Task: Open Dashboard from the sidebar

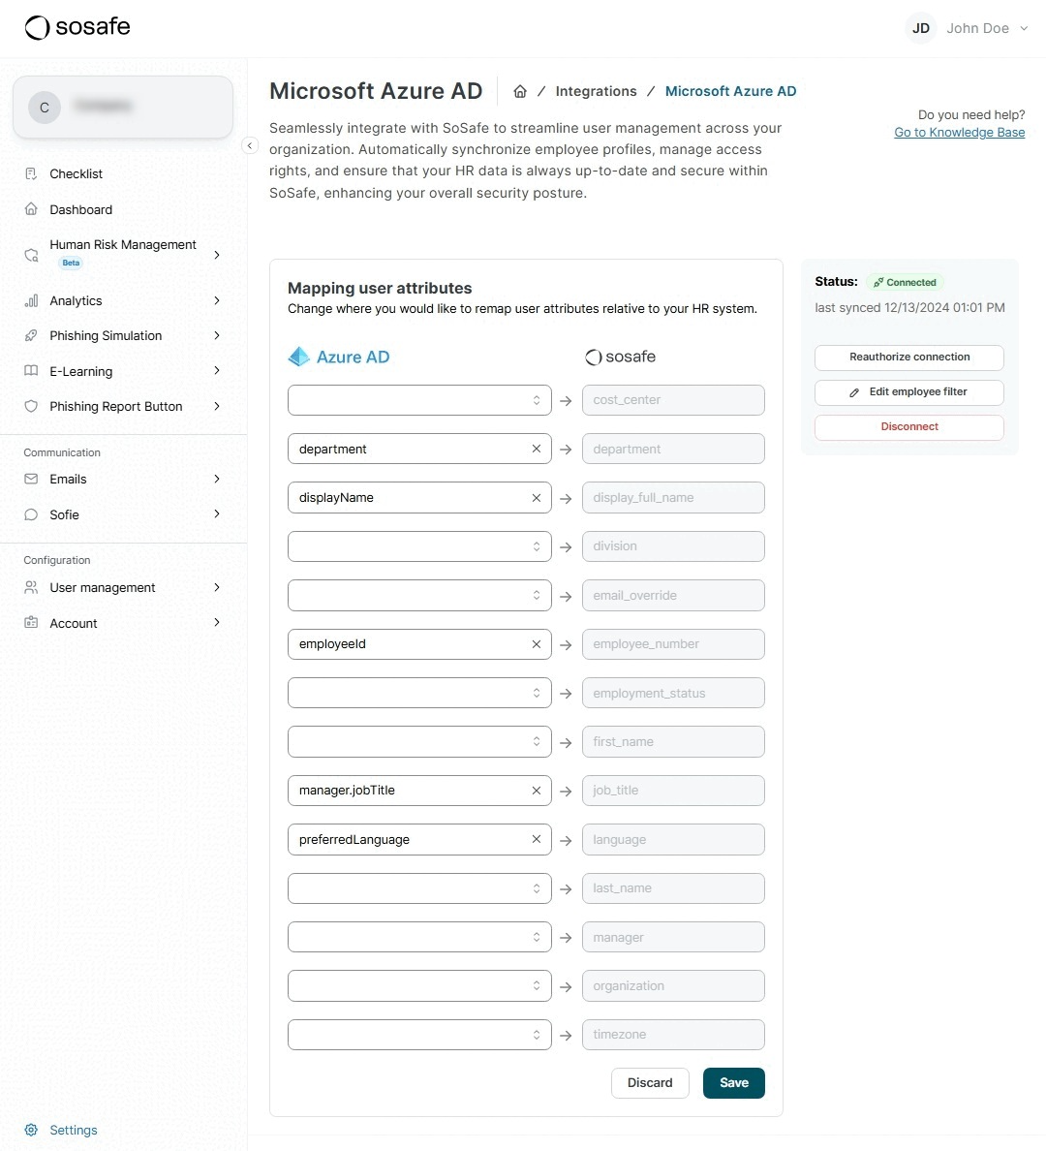Action: (80, 209)
